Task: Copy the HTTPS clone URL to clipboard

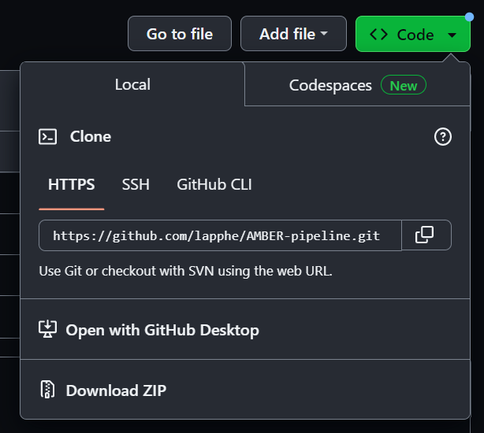Action: tap(426, 235)
